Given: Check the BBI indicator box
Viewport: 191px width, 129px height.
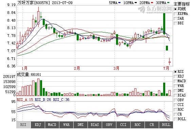Looking at the screenshot, I should tap(175, 23).
